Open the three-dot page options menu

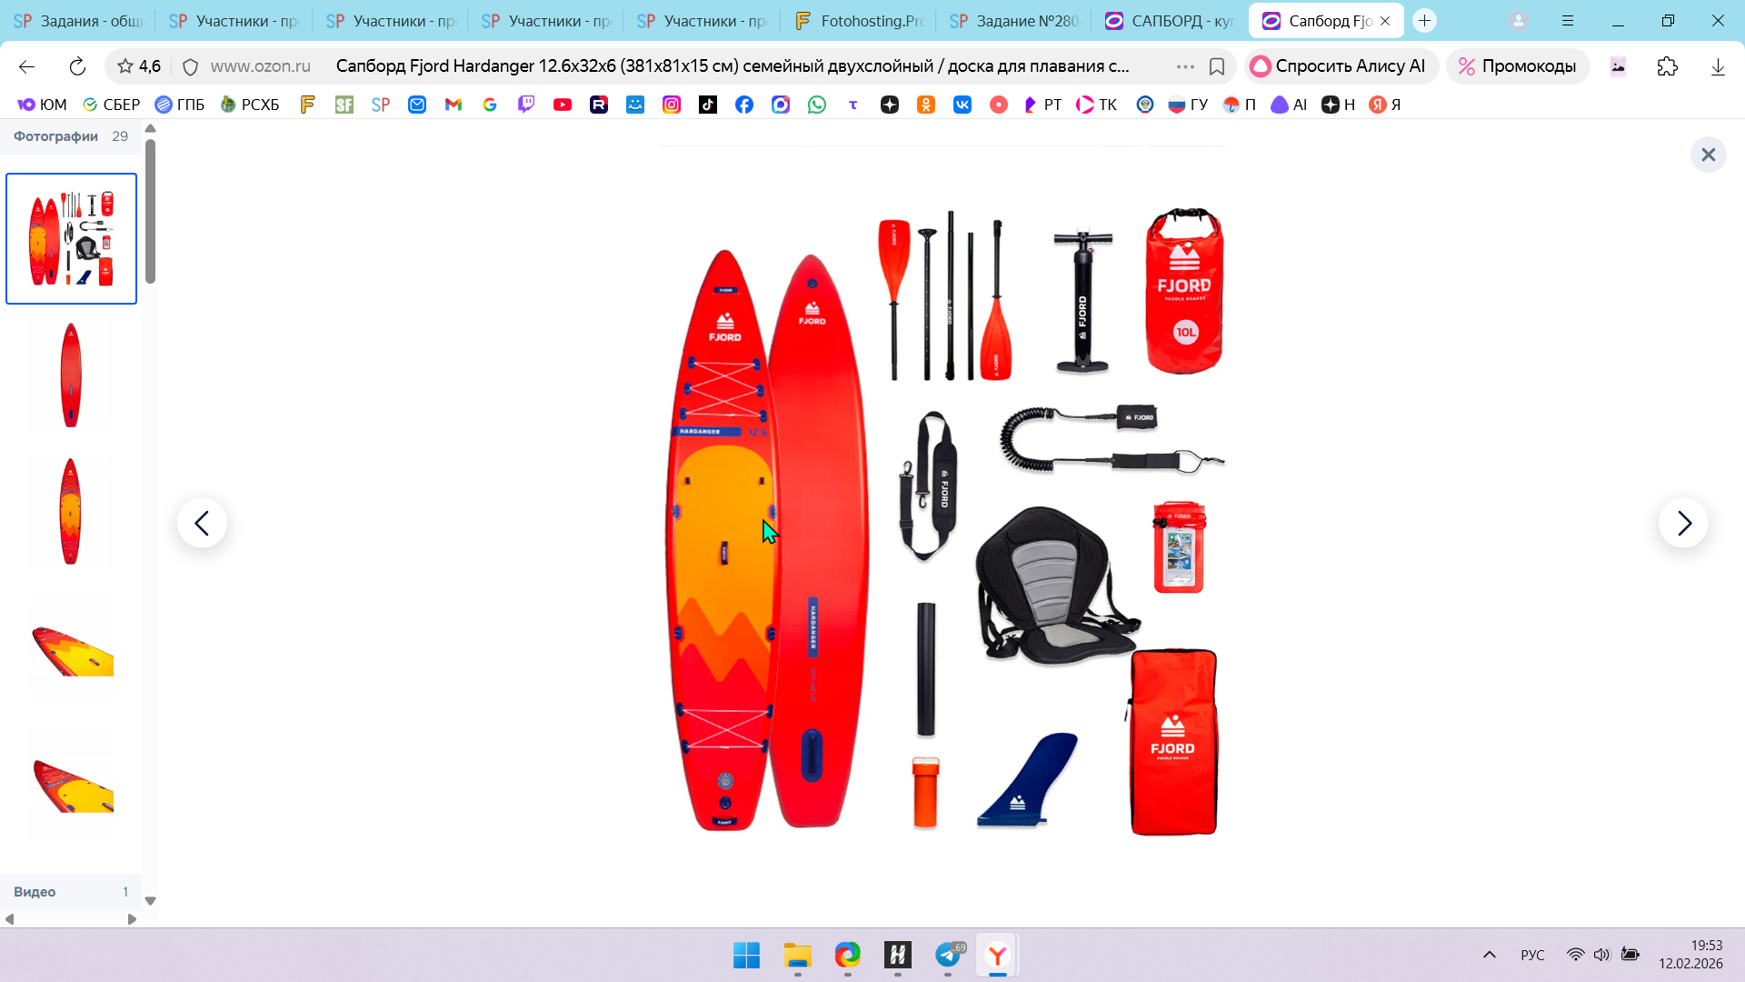1185,66
